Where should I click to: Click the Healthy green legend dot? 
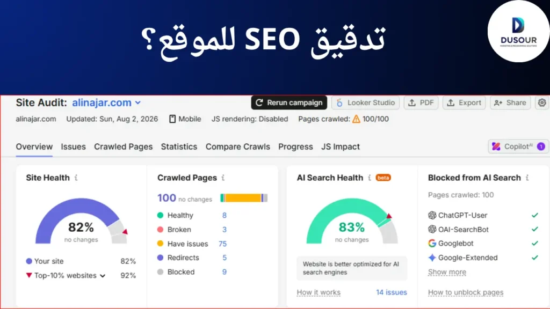[x=160, y=215]
